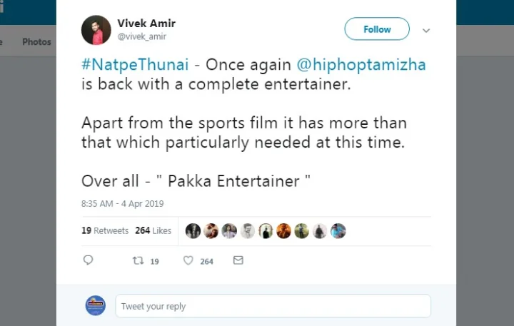Click the reply speech bubble icon
Image resolution: width=514 pixels, height=326 pixels.
coord(88,261)
